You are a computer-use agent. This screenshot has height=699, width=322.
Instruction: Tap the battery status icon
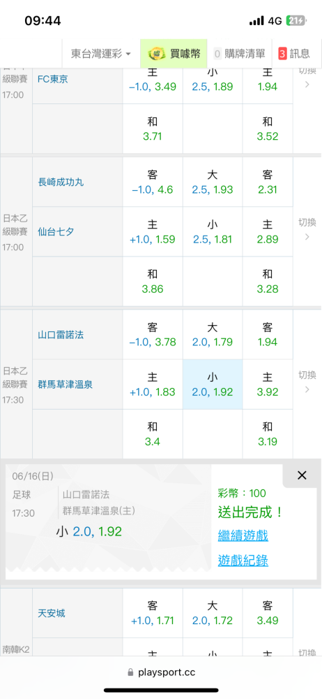pyautogui.click(x=296, y=20)
